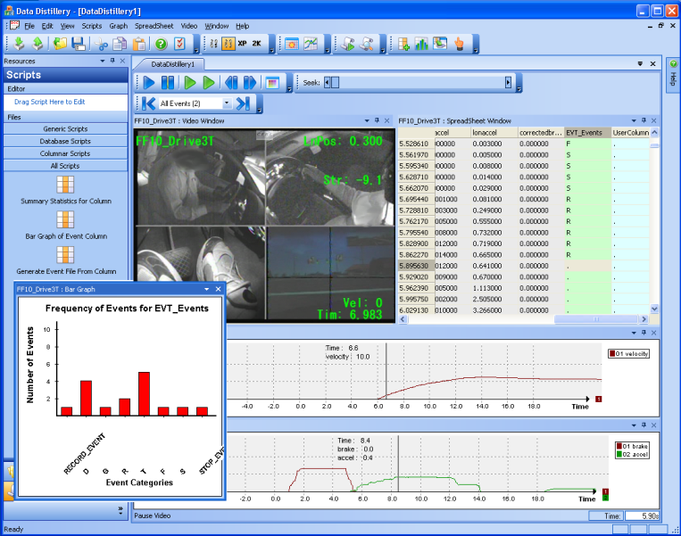Toggle the SpreadSheet Window pin
This screenshot has height=536, width=681.
tap(644, 120)
